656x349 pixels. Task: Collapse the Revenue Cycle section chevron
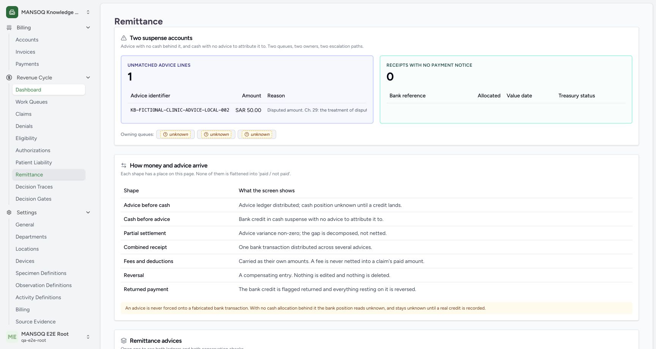(x=88, y=78)
